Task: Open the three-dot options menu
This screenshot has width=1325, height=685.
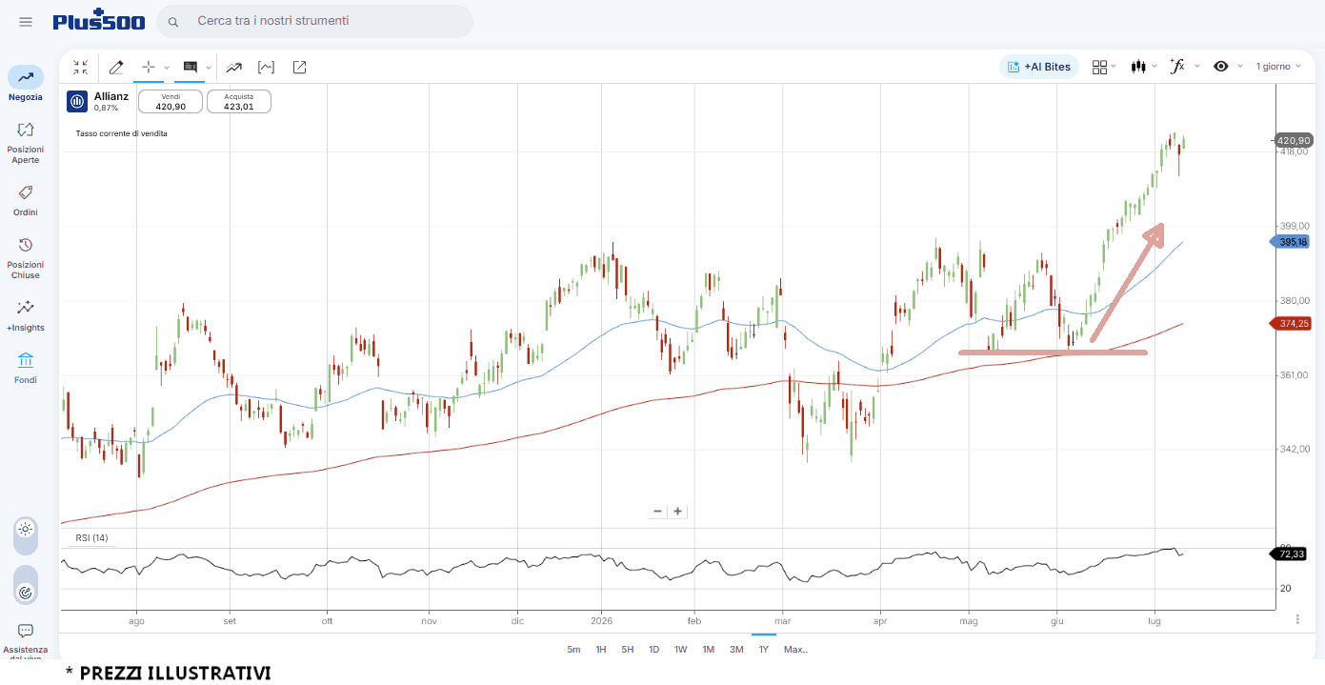Action: (x=1297, y=619)
